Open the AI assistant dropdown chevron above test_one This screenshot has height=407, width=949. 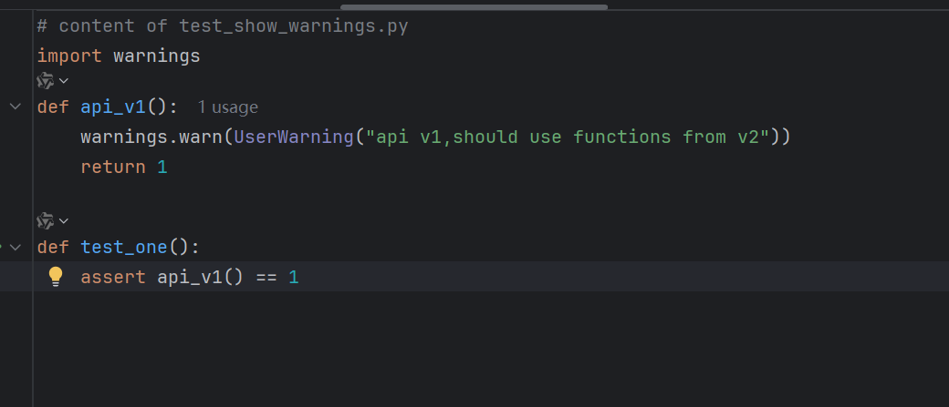pos(64,221)
